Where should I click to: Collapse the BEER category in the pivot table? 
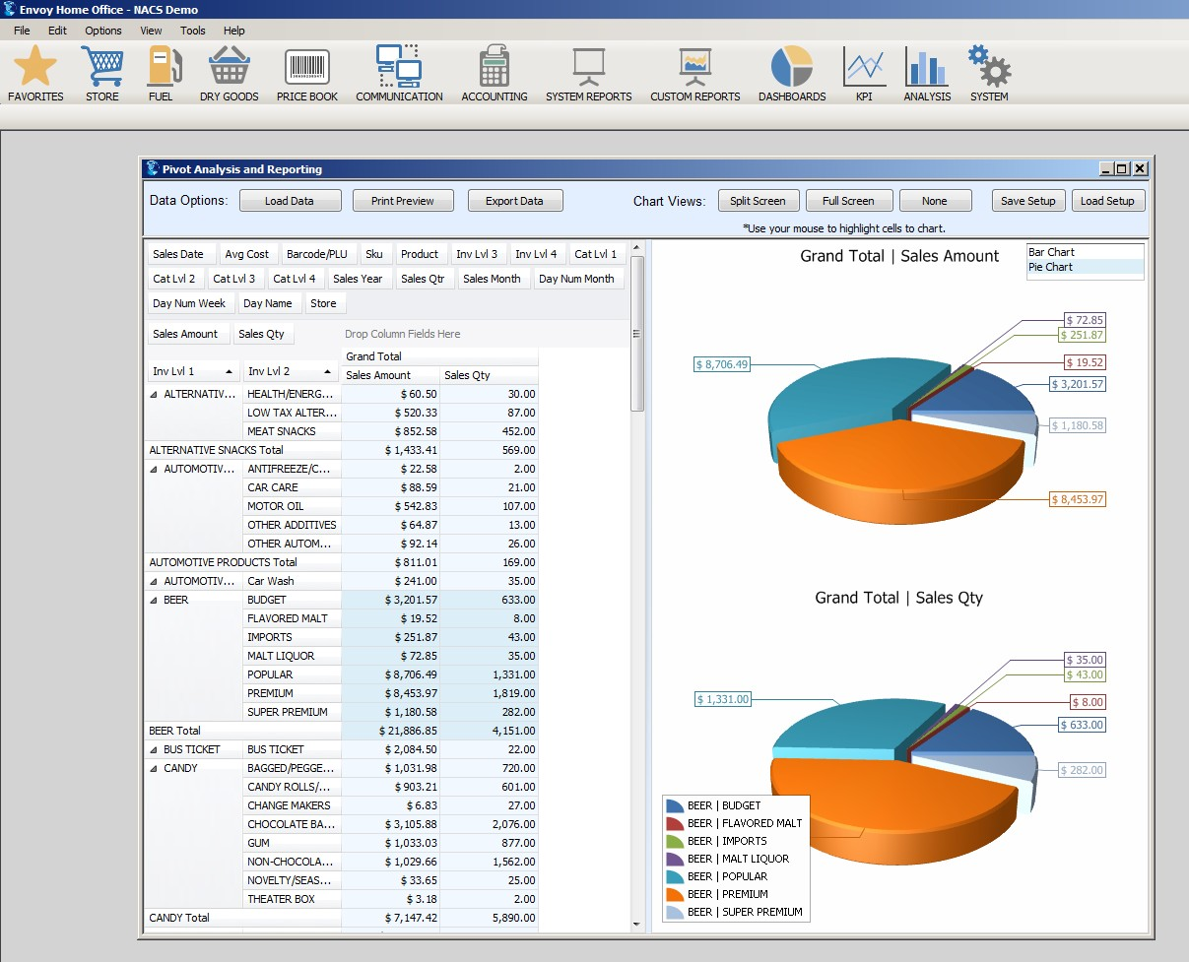(153, 599)
